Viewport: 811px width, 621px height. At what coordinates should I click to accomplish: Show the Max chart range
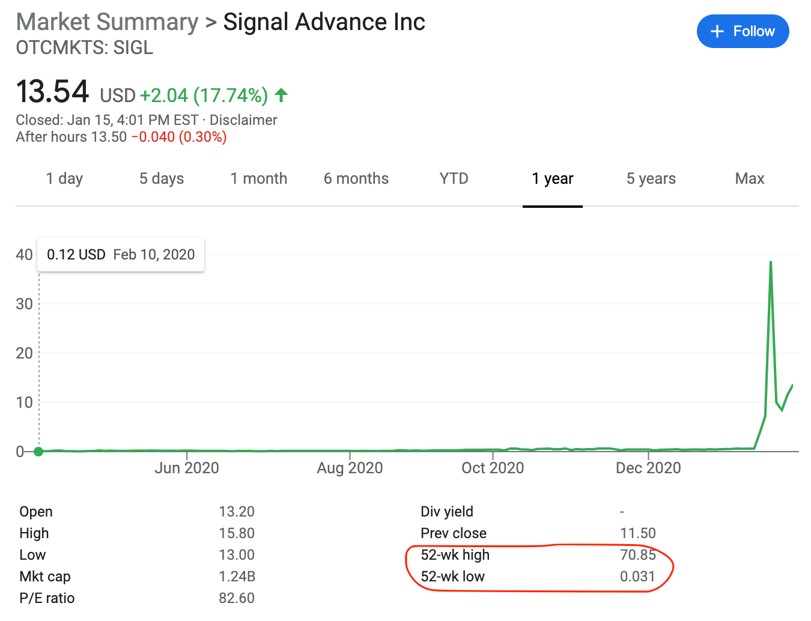coord(750,178)
